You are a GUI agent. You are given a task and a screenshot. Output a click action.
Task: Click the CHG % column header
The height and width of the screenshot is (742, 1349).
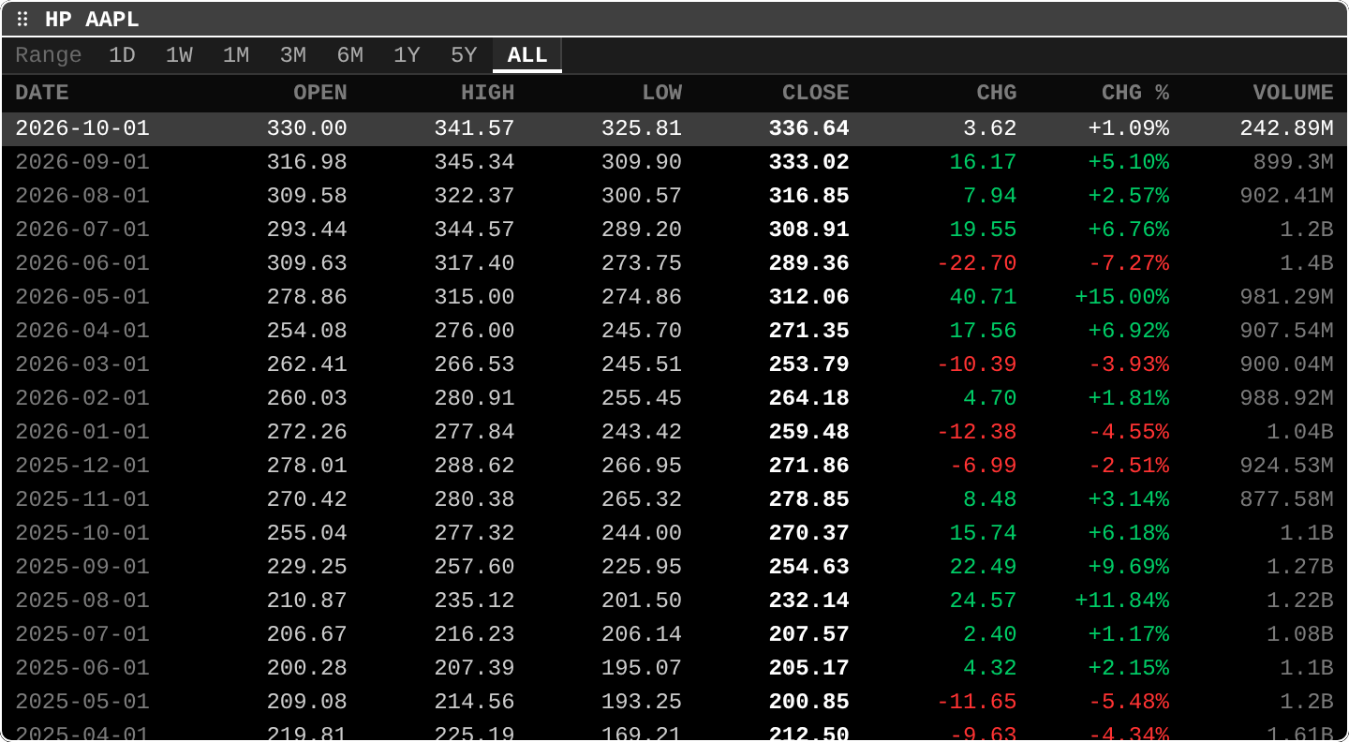pos(1135,93)
